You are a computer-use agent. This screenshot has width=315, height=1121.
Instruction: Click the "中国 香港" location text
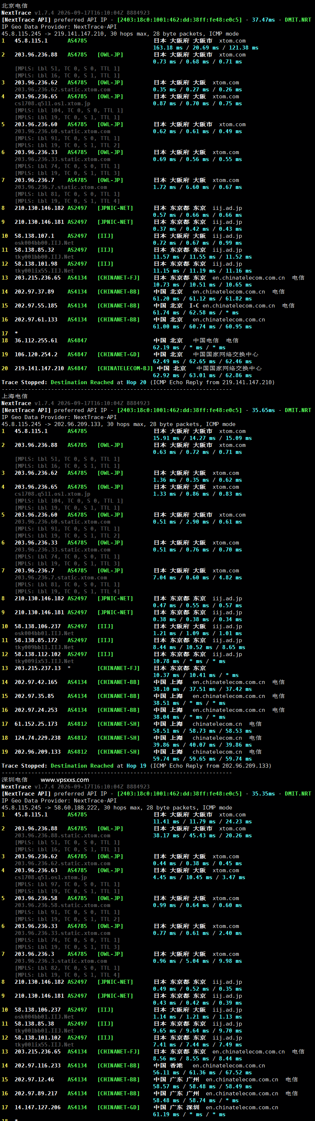coord(168,1065)
